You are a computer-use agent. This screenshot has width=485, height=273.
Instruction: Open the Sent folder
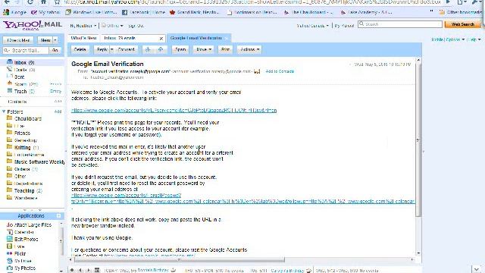(x=16, y=77)
